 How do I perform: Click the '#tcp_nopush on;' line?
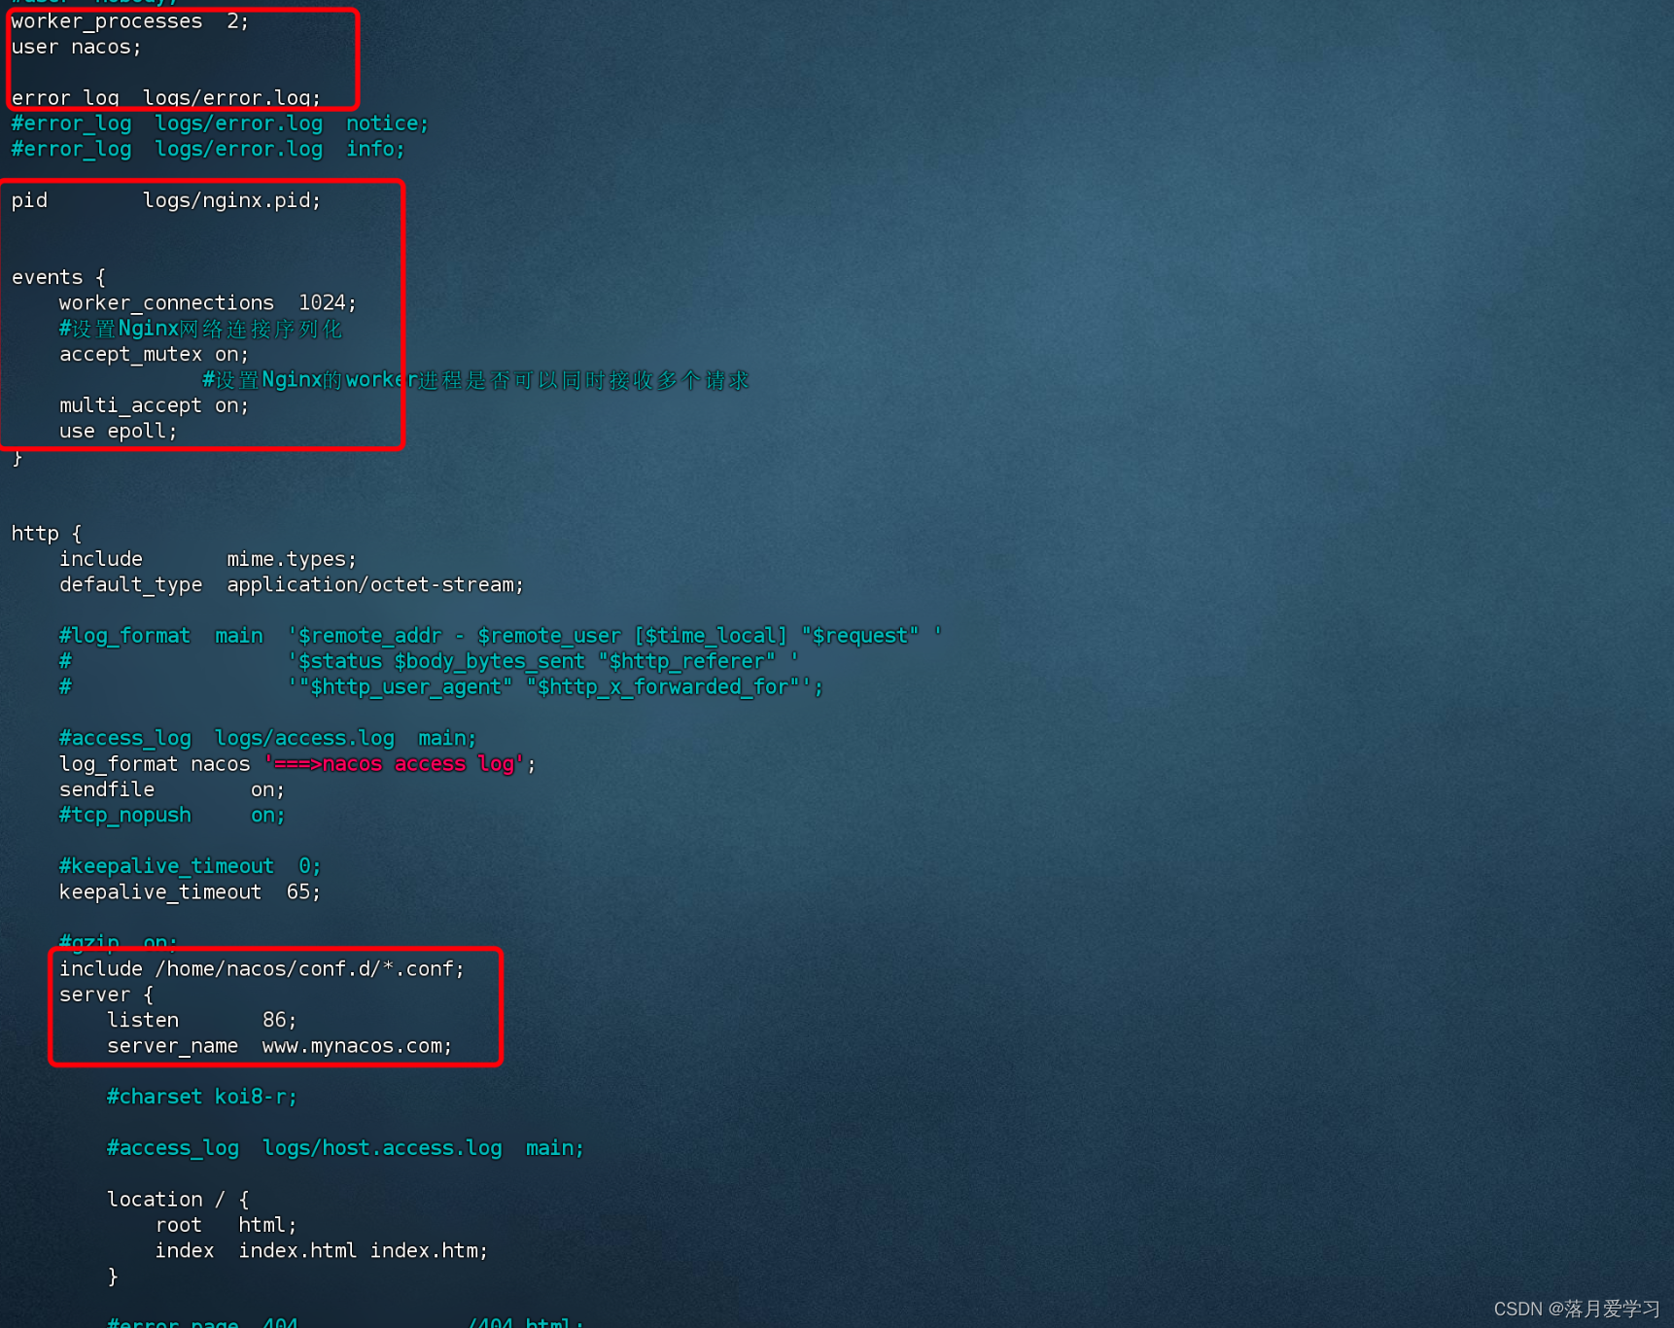tap(171, 815)
